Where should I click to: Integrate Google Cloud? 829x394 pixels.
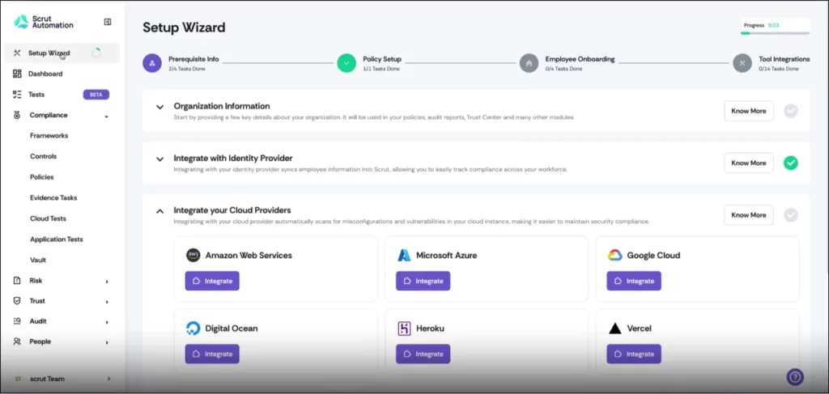tap(634, 281)
